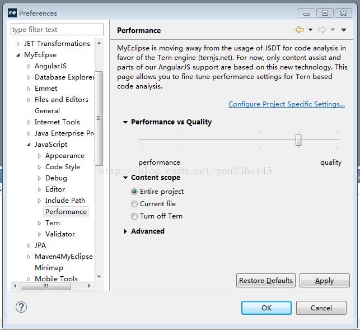Select the Validator tree item
The image size is (360, 330).
(60, 234)
